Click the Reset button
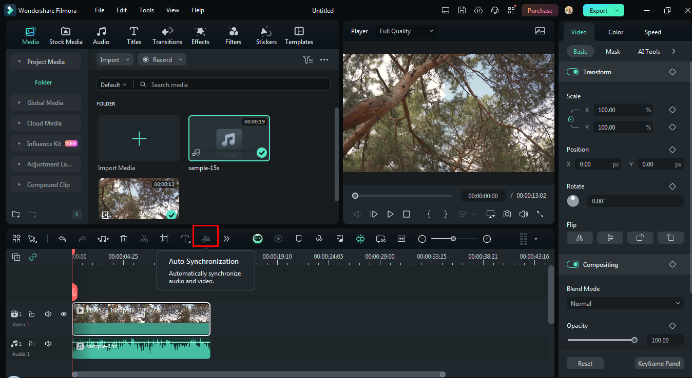Viewport: 692px width, 378px height. [585, 364]
